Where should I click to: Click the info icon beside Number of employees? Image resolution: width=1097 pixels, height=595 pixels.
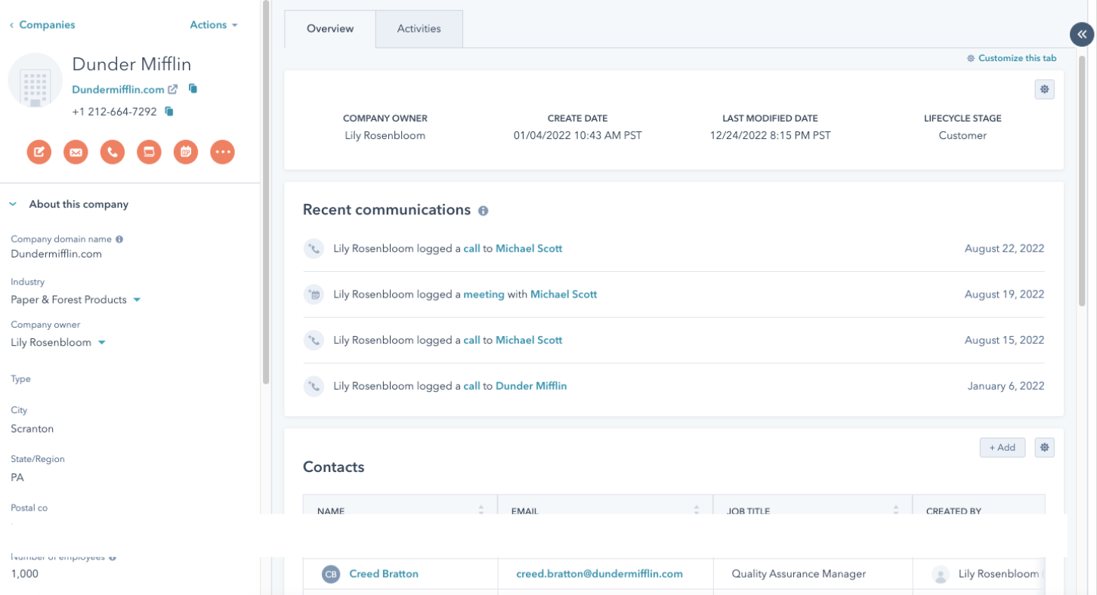click(113, 557)
